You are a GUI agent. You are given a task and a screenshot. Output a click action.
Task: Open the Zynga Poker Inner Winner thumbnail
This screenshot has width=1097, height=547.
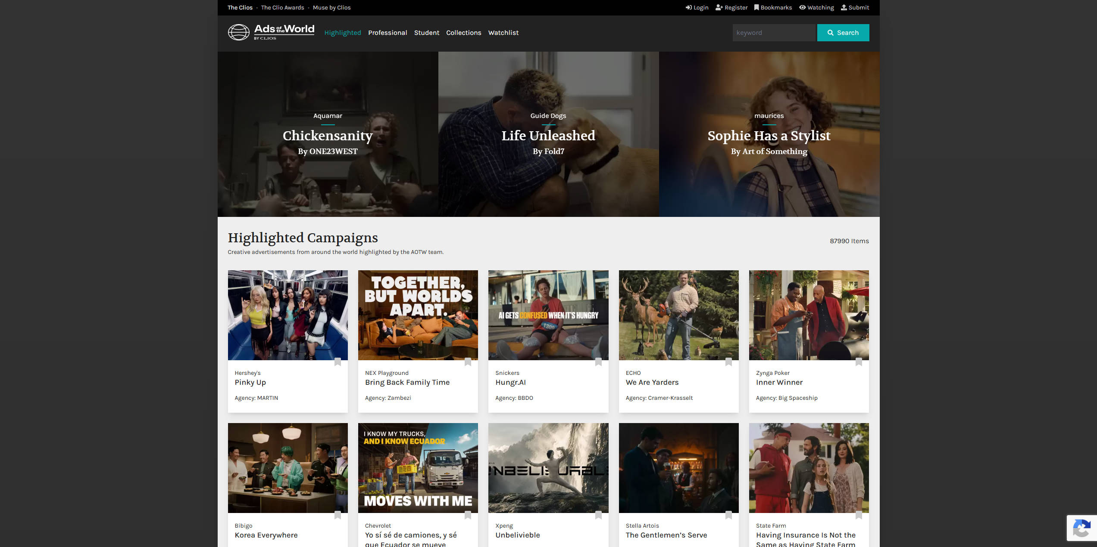coord(809,315)
